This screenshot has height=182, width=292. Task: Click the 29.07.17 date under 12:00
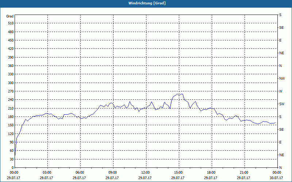click(145, 178)
